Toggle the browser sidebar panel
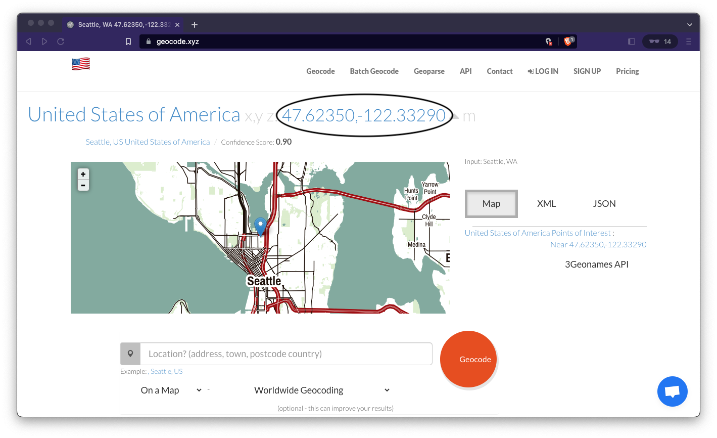The height and width of the screenshot is (438, 717). [x=632, y=41]
